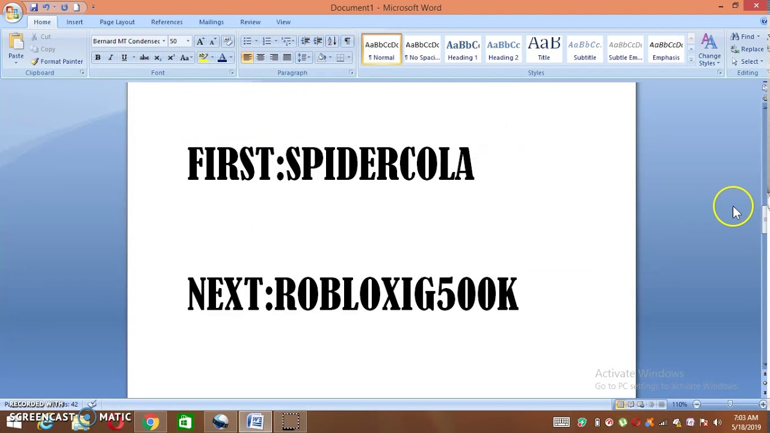Open highlight color dropdown arrow
Viewport: 770px width, 433px height.
coord(212,58)
